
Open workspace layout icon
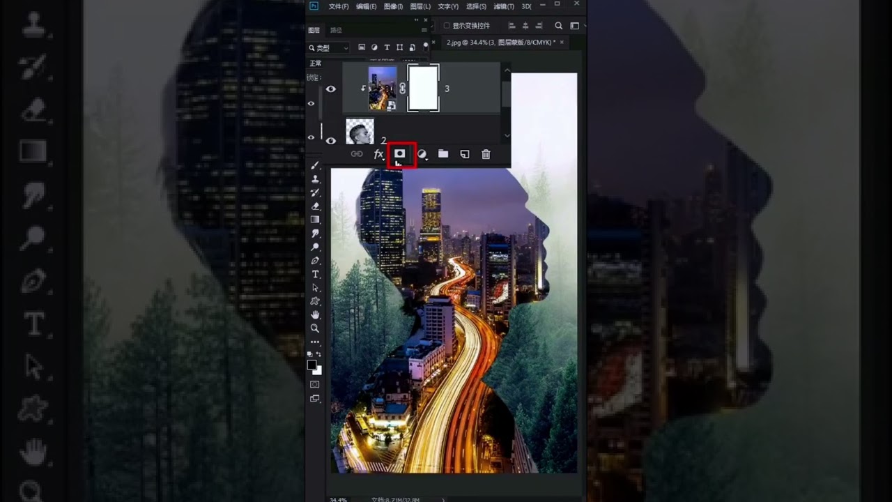(575, 26)
